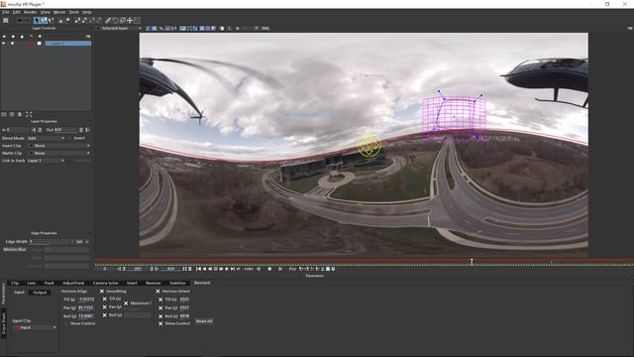Screen dimensions: 634x357
Task: Open the Edit menu
Action: coord(17,12)
